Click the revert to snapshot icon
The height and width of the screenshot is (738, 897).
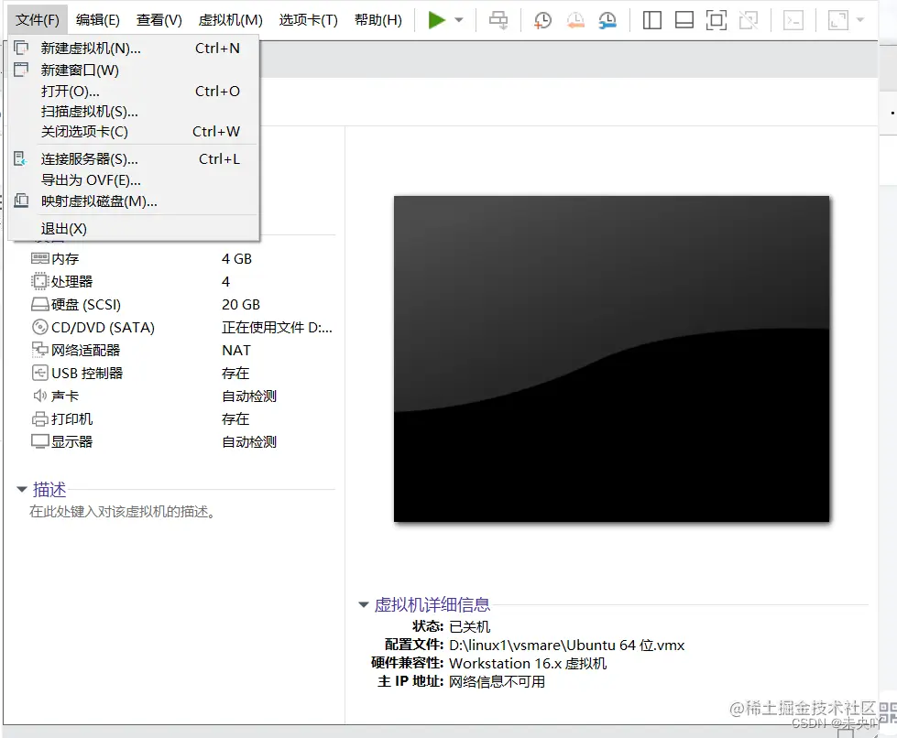point(574,20)
